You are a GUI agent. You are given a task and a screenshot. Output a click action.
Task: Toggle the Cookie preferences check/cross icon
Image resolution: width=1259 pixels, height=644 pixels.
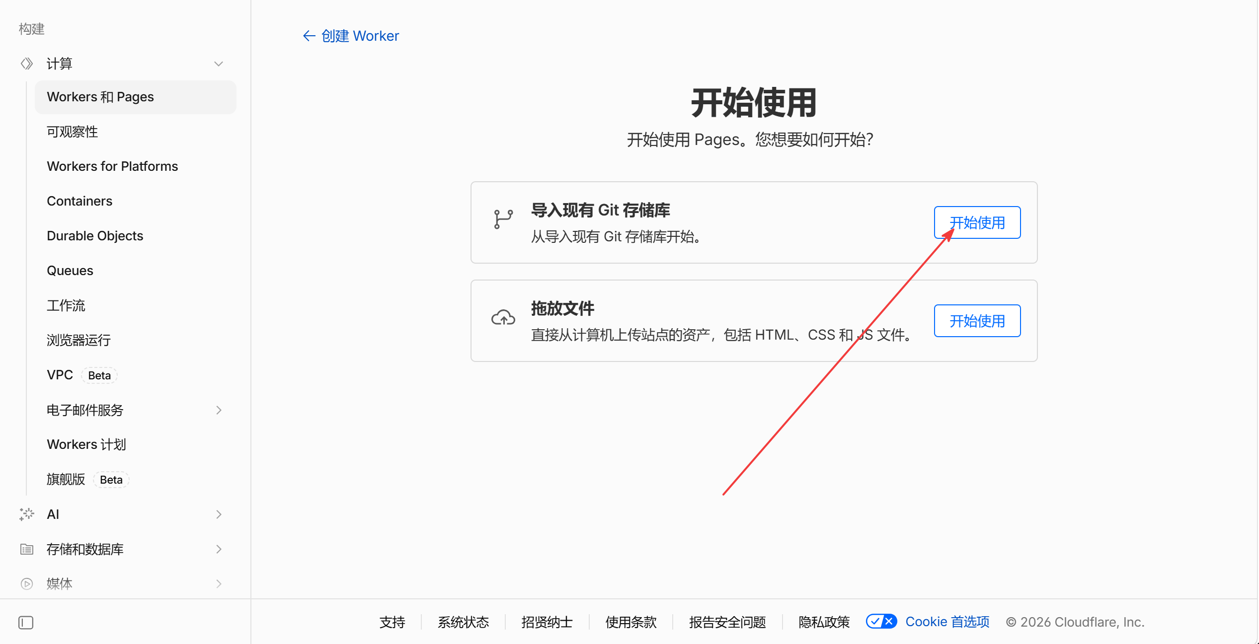[x=881, y=622]
